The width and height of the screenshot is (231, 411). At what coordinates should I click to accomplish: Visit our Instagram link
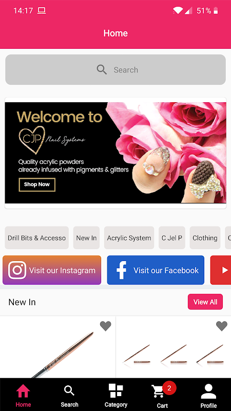pos(52,270)
